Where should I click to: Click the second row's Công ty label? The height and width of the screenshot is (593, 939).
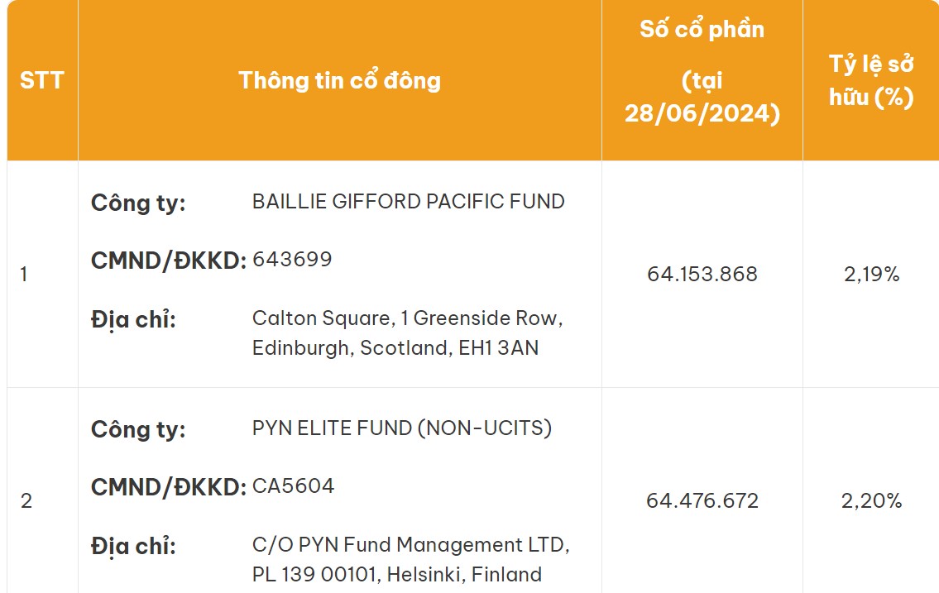(x=138, y=429)
